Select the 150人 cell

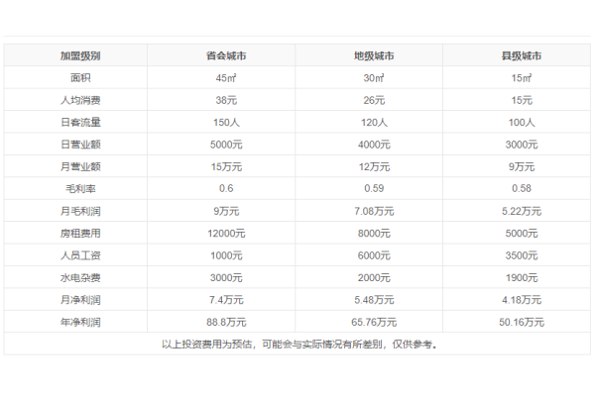pos(221,122)
